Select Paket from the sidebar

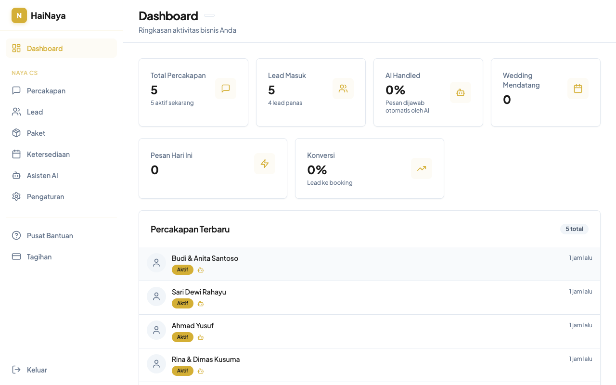[36, 133]
